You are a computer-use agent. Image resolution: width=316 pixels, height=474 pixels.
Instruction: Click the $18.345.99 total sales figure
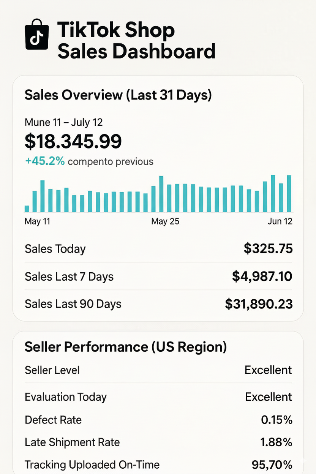click(73, 141)
